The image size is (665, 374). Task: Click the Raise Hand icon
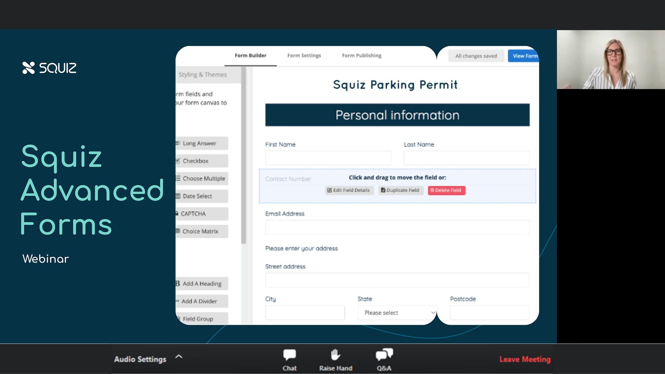point(335,355)
